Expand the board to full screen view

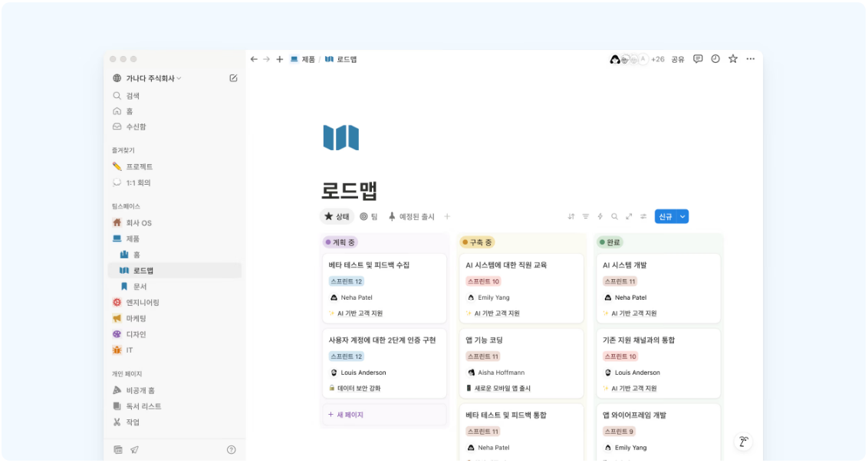628,216
